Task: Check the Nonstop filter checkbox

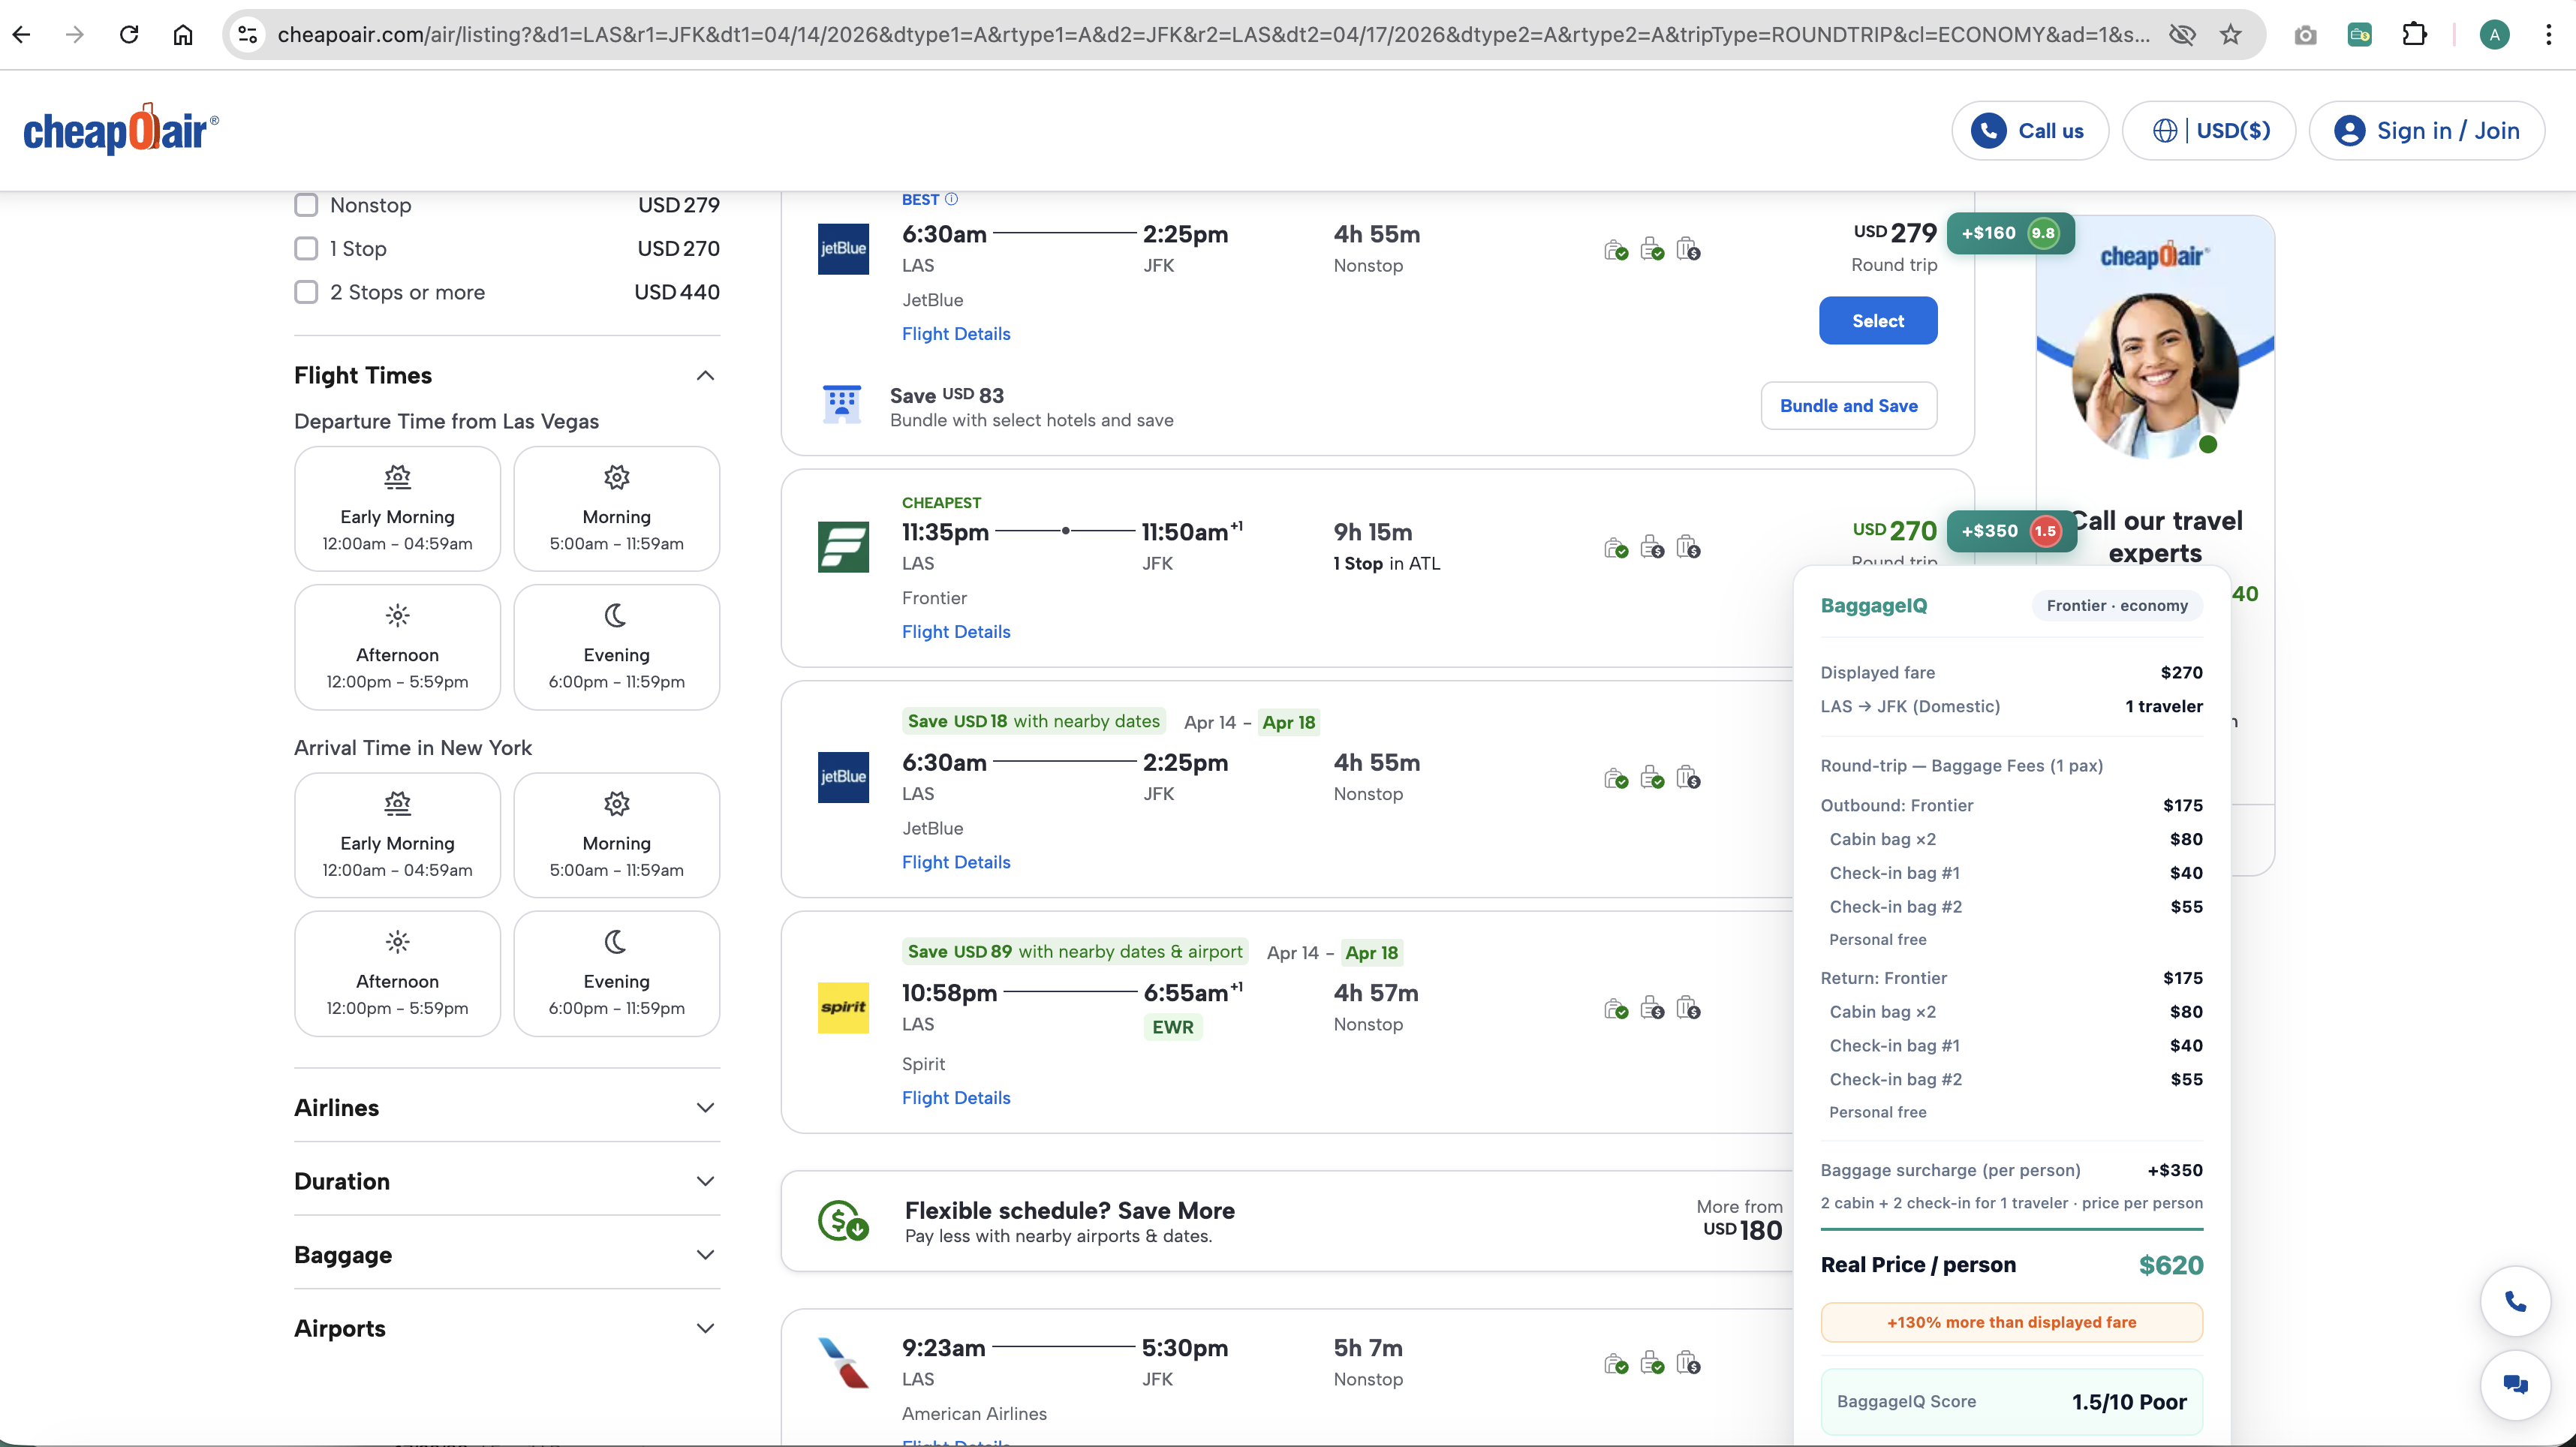Action: (306, 205)
